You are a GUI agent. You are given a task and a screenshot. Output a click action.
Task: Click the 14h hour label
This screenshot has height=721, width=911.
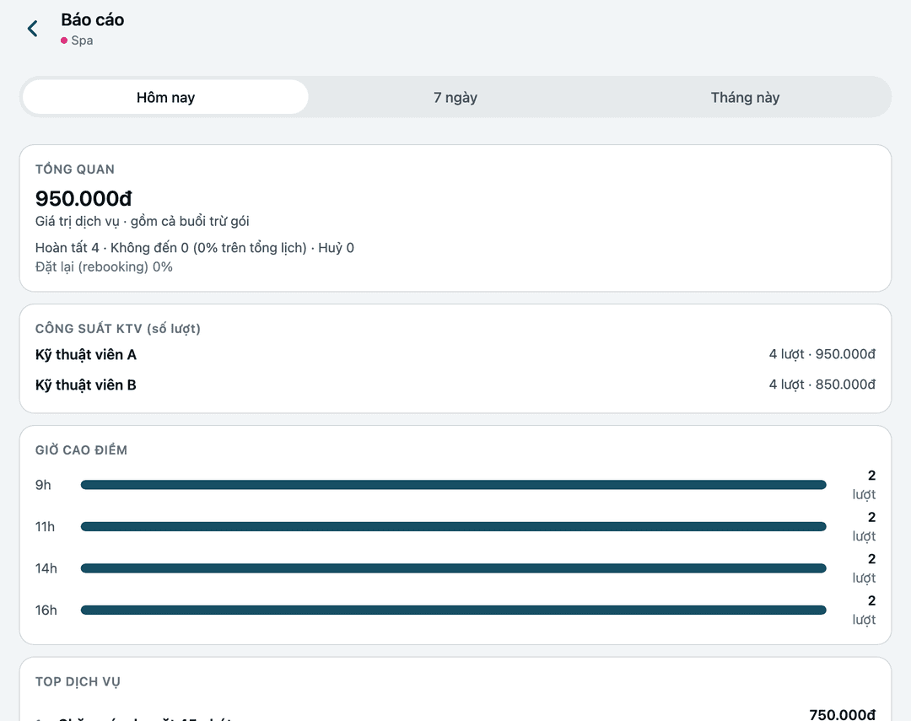pos(46,568)
